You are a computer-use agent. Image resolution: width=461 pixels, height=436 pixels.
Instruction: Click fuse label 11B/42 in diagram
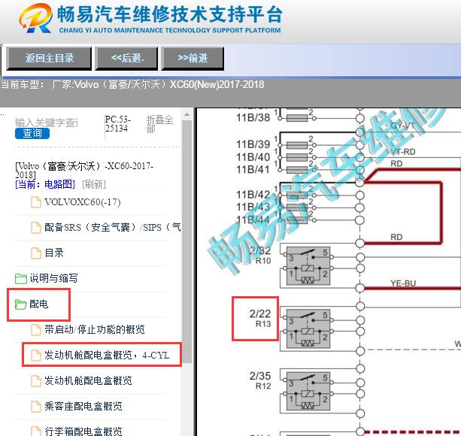click(253, 195)
